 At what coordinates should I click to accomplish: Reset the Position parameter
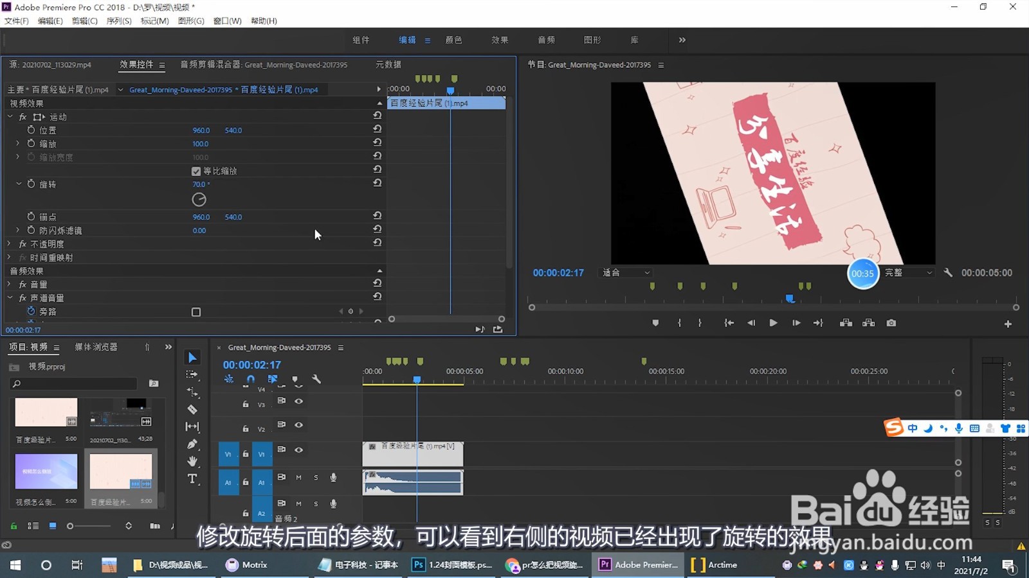(378, 129)
